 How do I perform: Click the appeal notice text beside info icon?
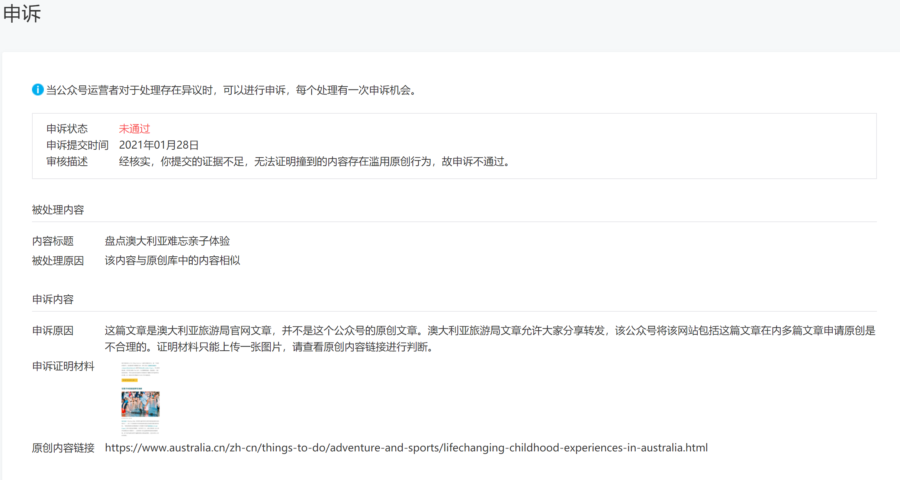231,90
